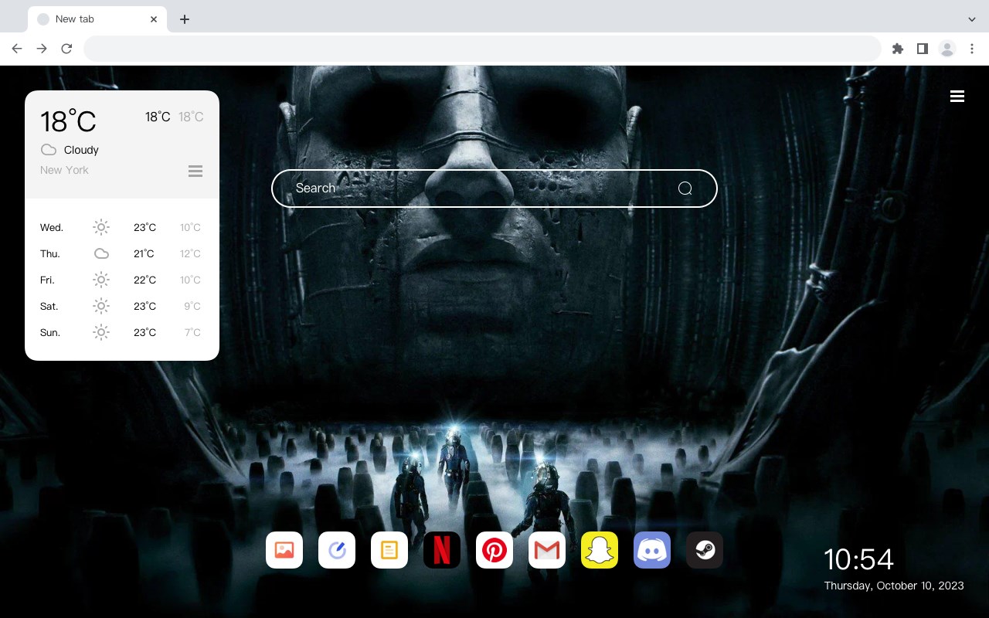Open the weather widget menu icon
Image resolution: width=989 pixels, height=618 pixels.
[195, 171]
